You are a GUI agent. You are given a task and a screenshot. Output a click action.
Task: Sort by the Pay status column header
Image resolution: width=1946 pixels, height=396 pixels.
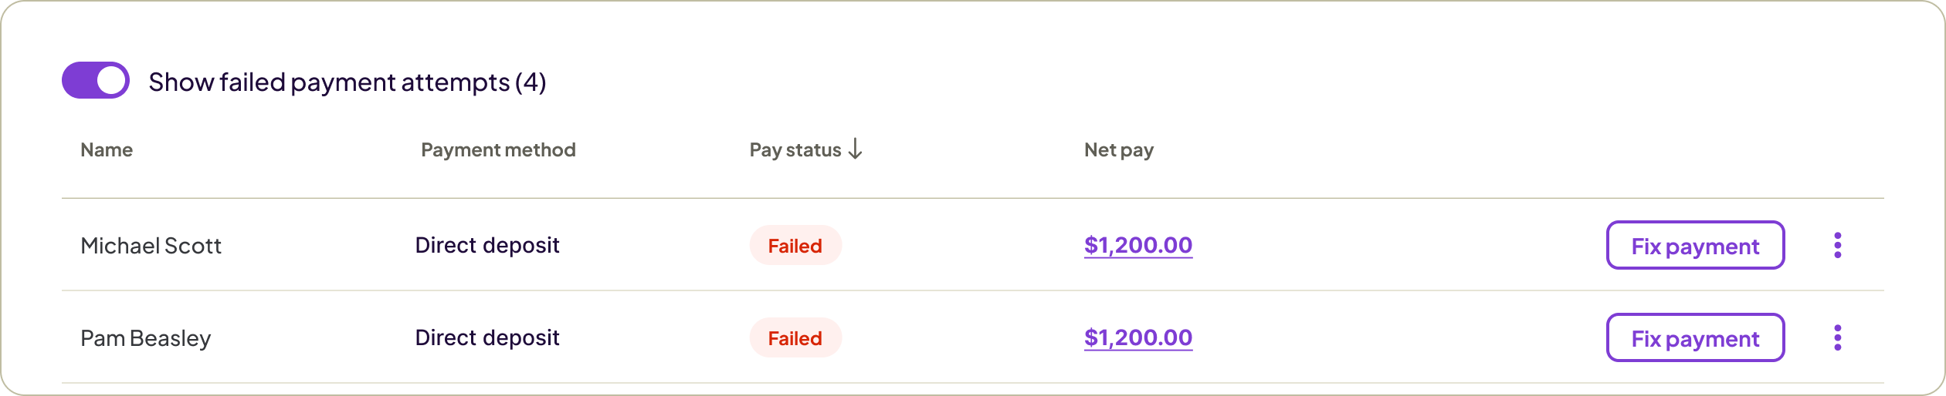[795, 150]
